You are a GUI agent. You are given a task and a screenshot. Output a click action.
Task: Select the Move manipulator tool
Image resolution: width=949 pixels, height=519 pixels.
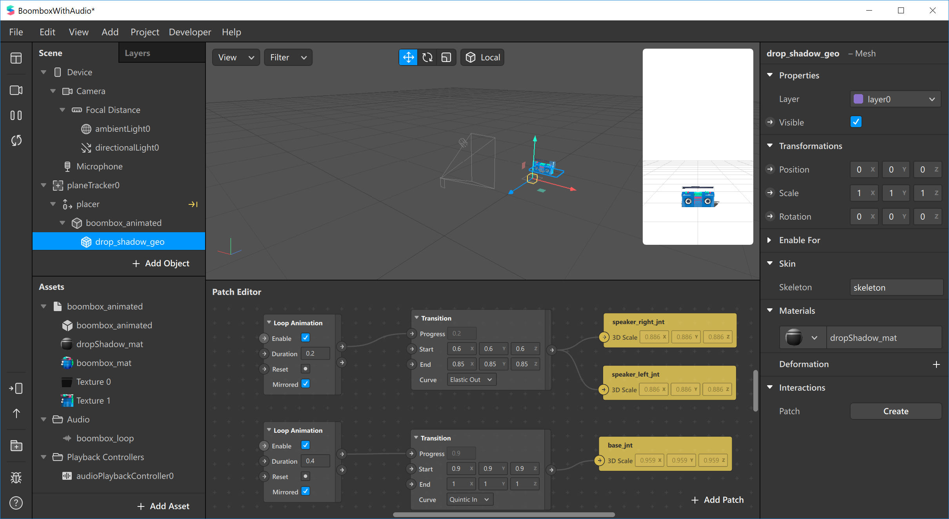(x=408, y=57)
